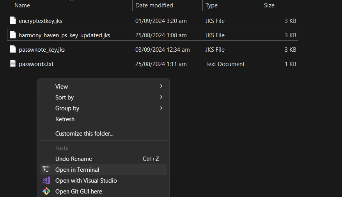Click the terminal icon beside Open in Terminal
The width and height of the screenshot is (342, 197).
coord(46,169)
